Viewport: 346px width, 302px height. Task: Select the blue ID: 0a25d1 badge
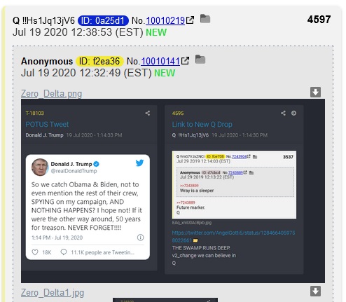(103, 20)
